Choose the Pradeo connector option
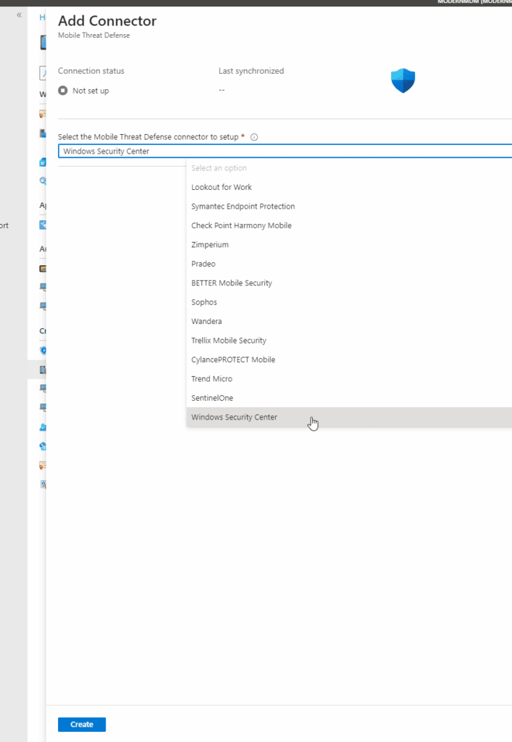Image resolution: width=512 pixels, height=742 pixels. tap(203, 264)
